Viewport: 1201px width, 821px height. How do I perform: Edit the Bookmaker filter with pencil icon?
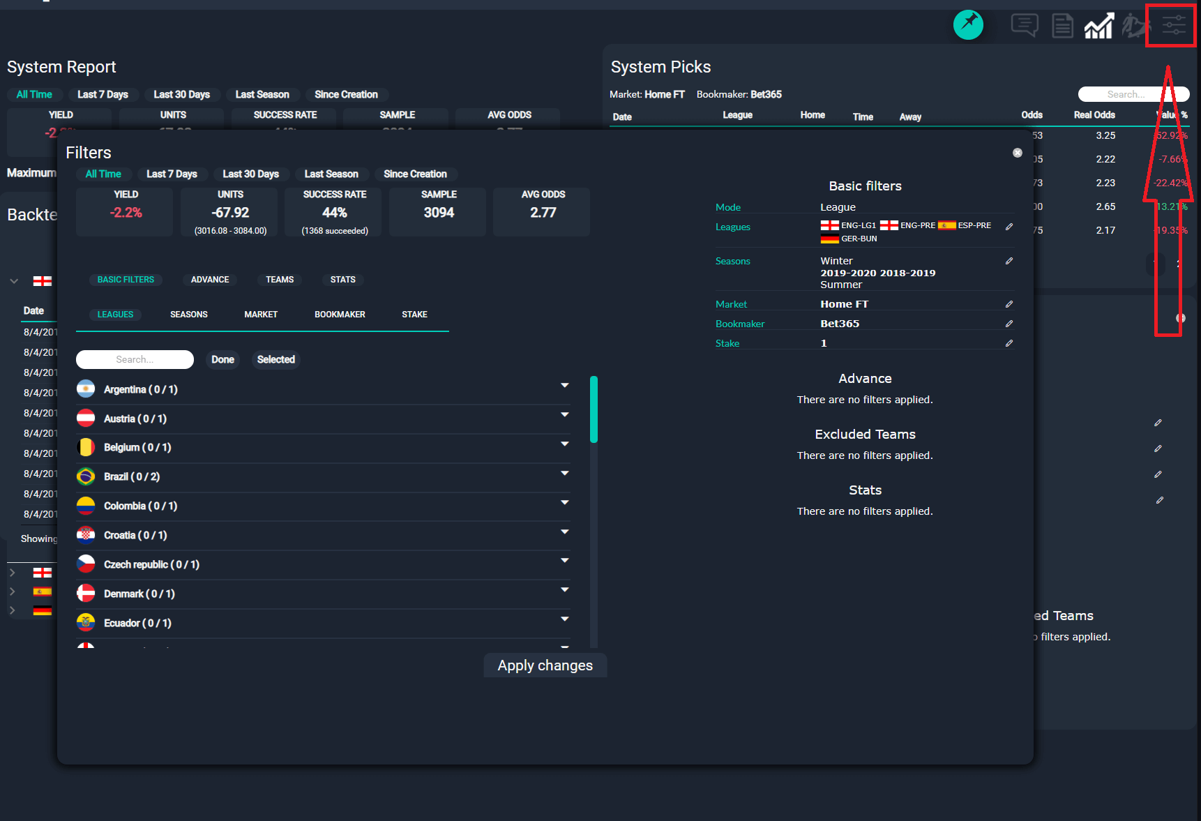pos(1009,323)
